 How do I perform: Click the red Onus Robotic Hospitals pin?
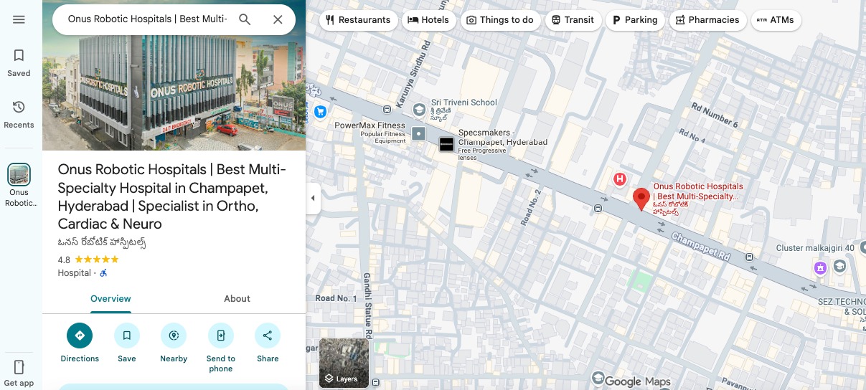click(641, 199)
